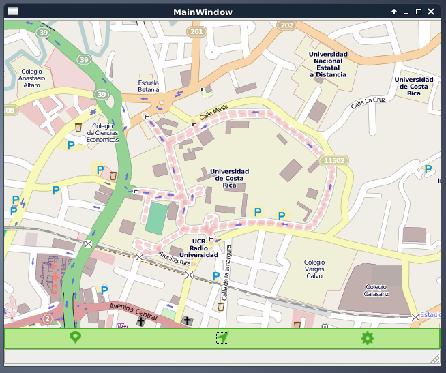Viewport: 446px width, 373px height.
Task: Select the 'Arquitectura' label
Action: 175,258
